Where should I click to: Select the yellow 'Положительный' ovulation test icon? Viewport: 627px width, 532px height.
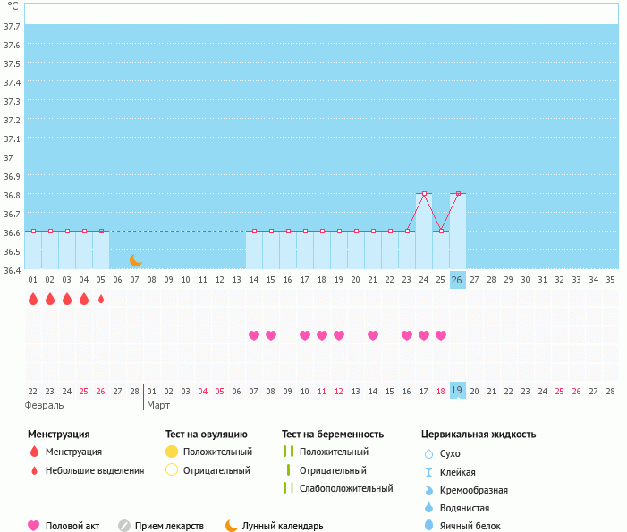(172, 452)
